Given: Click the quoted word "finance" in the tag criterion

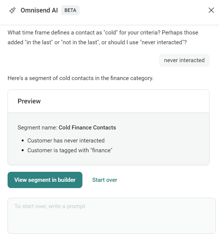Looking at the screenshot, I should click(x=101, y=150).
